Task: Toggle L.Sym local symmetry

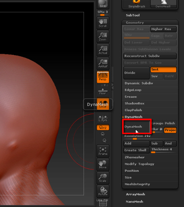Action: click(103, 118)
